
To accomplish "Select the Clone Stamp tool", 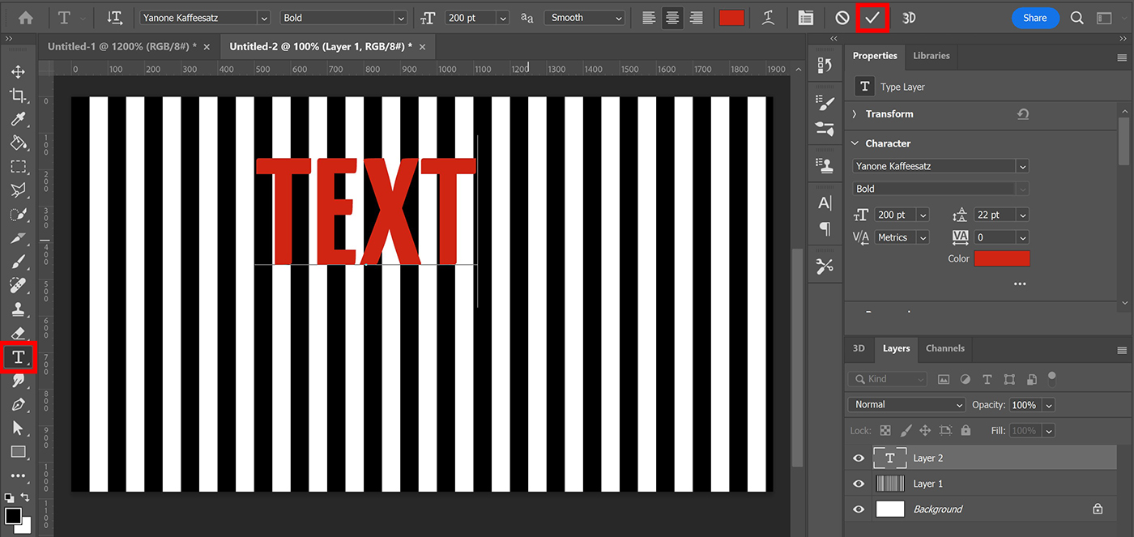I will pos(19,309).
